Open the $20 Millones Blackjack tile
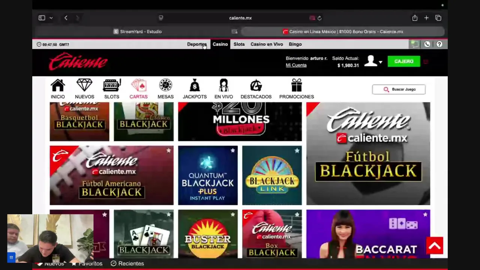The height and width of the screenshot is (270, 480). pos(240,121)
